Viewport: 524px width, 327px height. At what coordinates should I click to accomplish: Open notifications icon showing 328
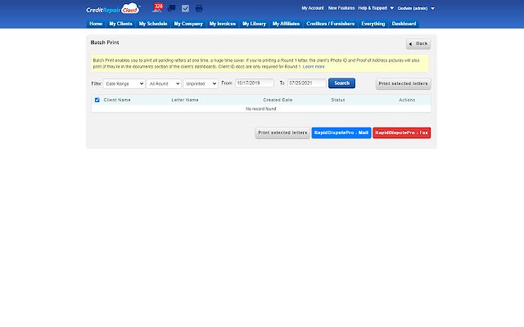tap(157, 7)
